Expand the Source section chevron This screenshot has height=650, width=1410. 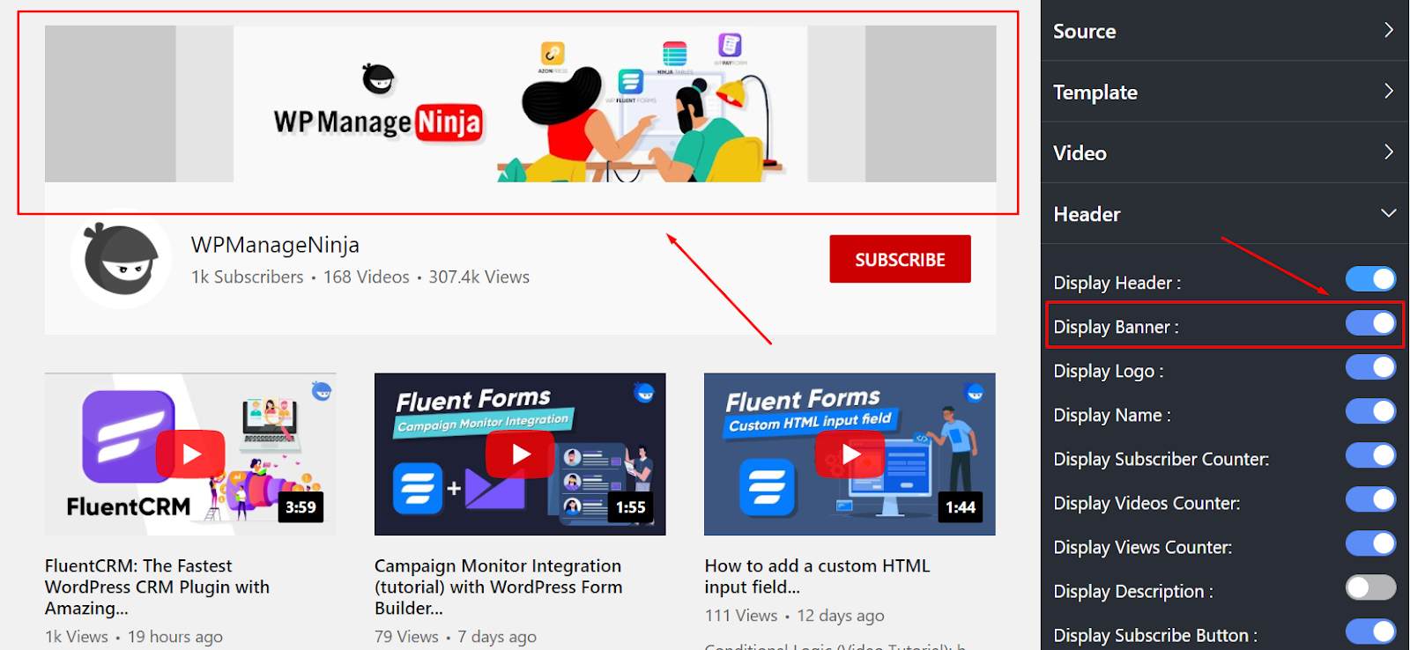point(1389,30)
